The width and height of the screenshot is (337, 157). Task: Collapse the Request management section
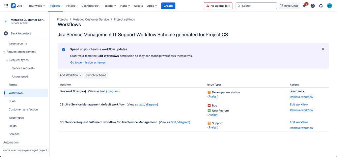coord(4,52)
